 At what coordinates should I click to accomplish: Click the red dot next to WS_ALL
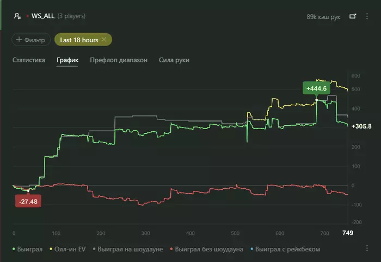coord(27,16)
